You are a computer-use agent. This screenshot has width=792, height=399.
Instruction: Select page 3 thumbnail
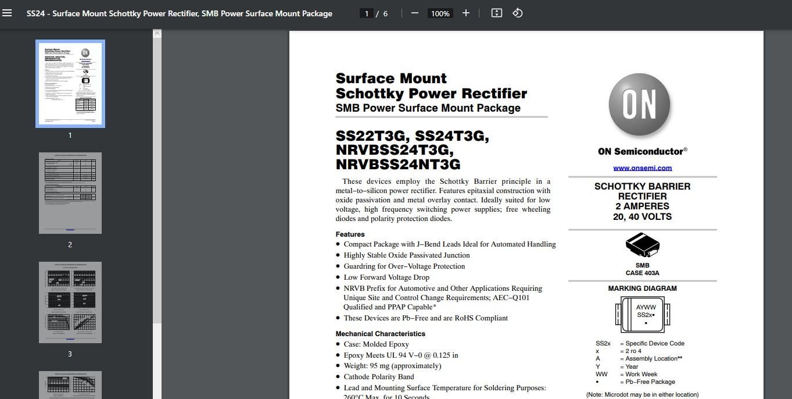[x=70, y=302]
